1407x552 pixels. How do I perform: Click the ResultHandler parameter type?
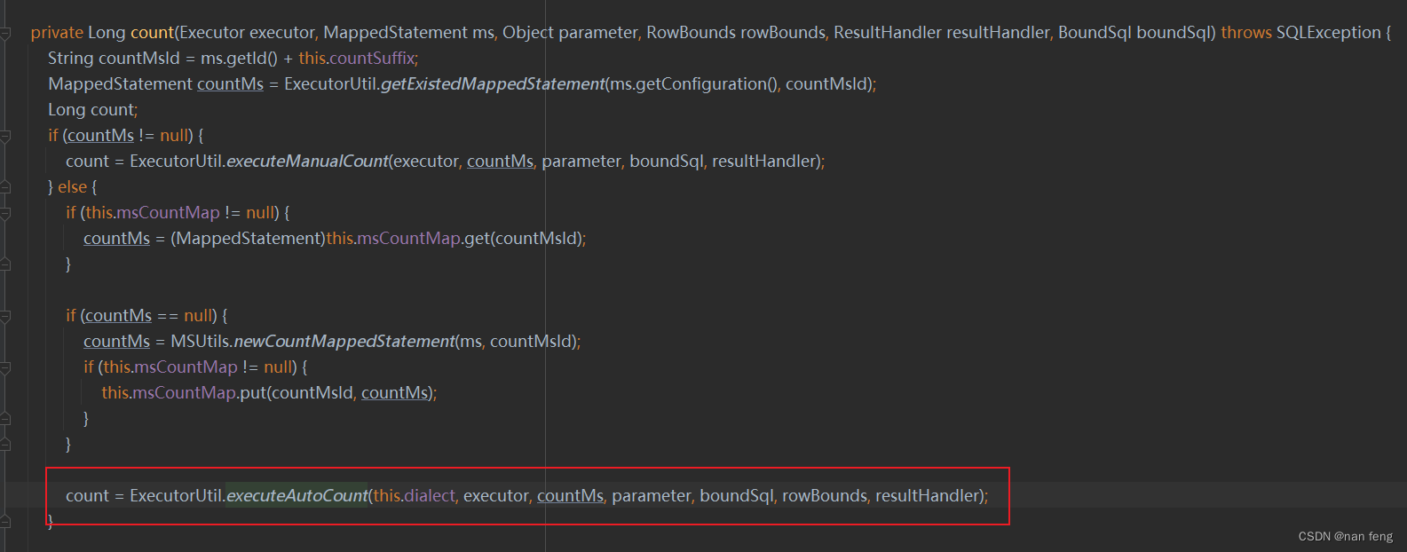(888, 32)
